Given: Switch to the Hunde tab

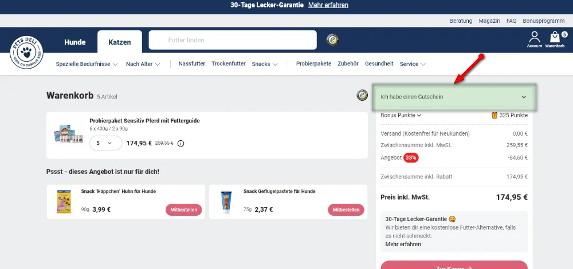Looking at the screenshot, I should coord(75,42).
